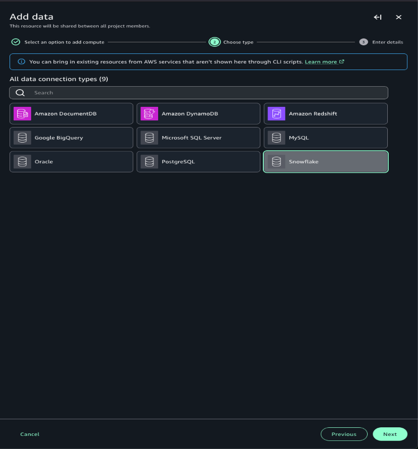The width and height of the screenshot is (418, 449).
Task: Select the Amazon Redshift label
Action: (x=313, y=114)
